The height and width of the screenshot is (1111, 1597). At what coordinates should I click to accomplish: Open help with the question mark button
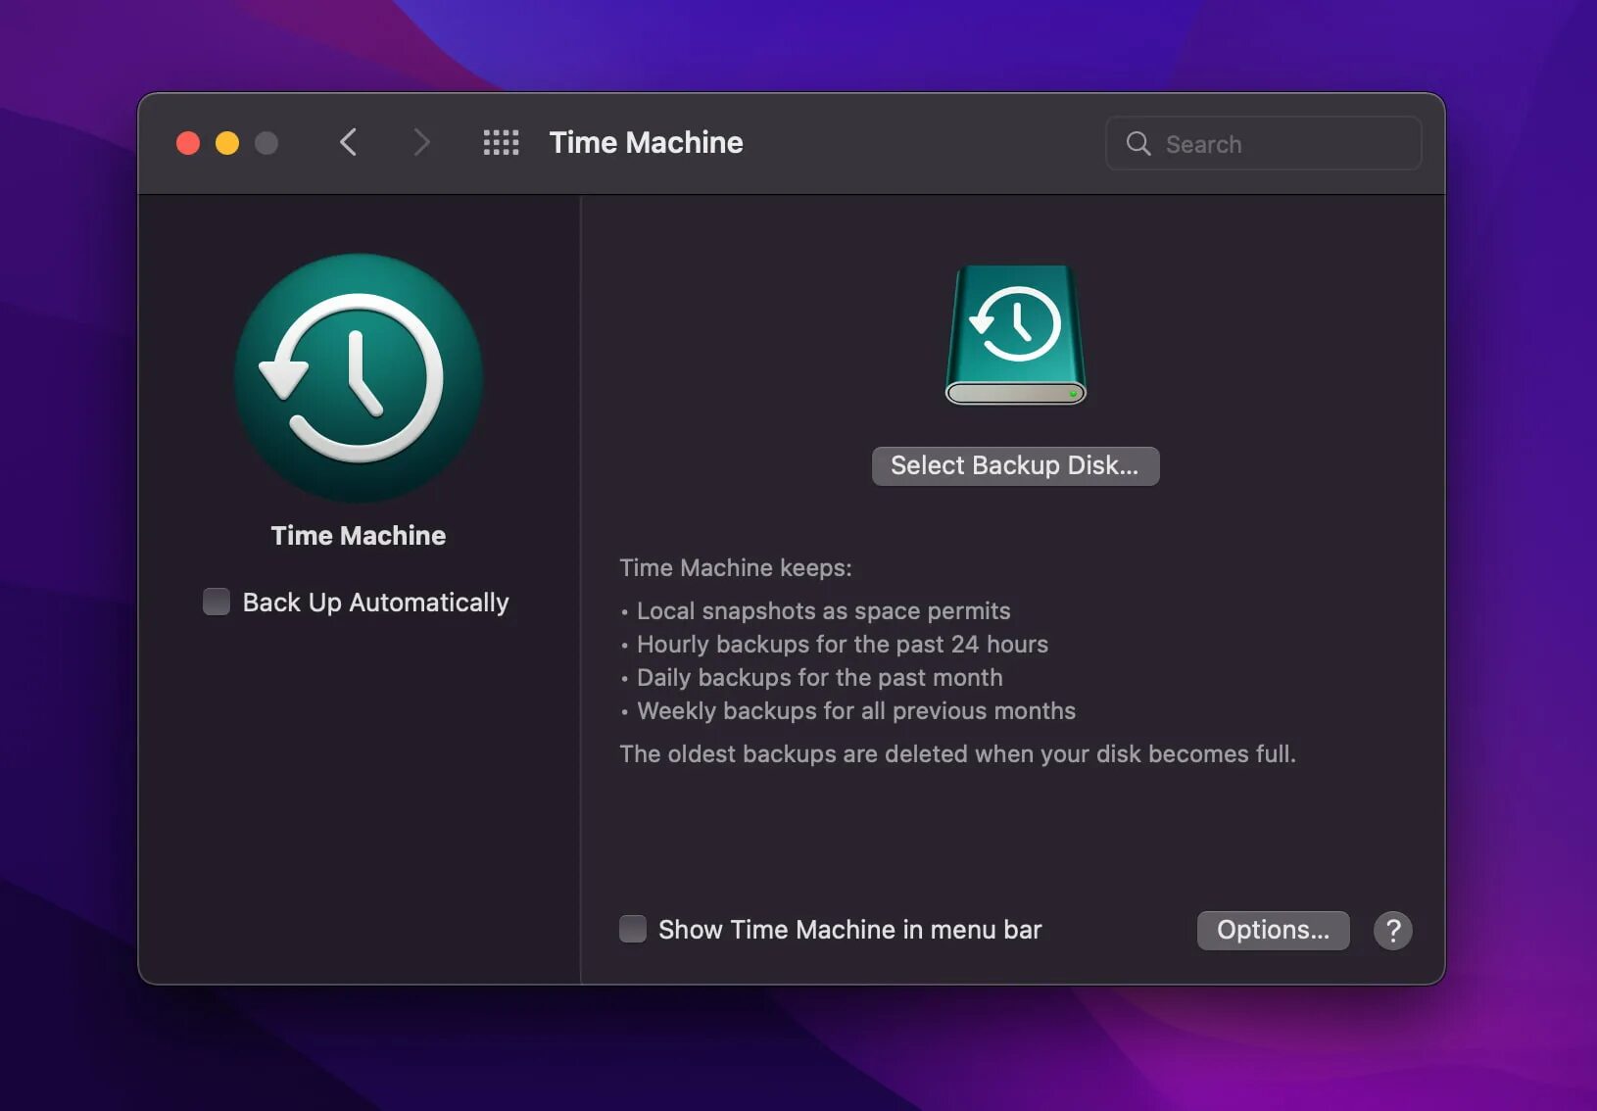(1392, 930)
